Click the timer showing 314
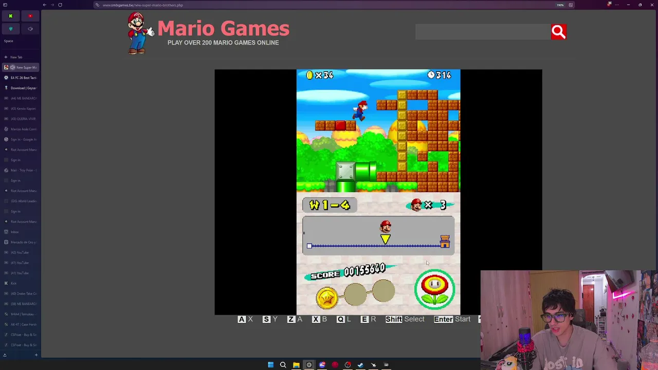 tap(440, 76)
